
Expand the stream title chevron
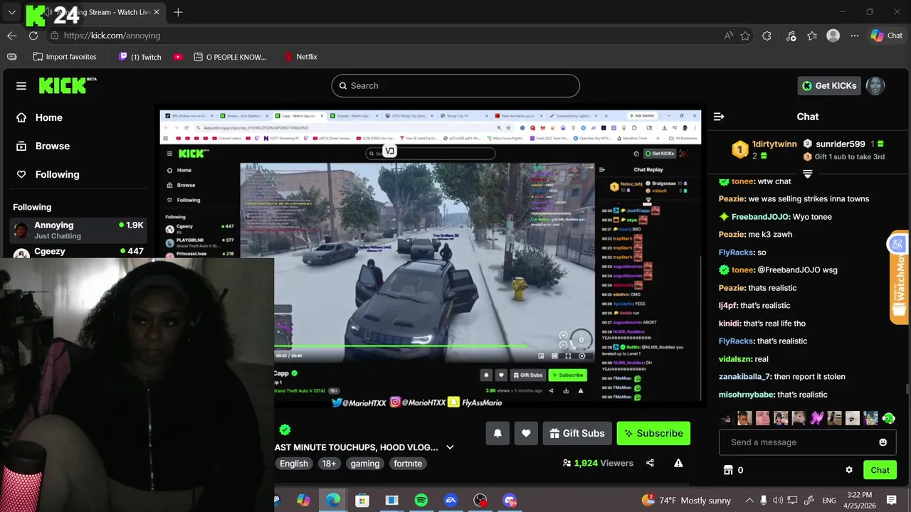[x=450, y=447]
